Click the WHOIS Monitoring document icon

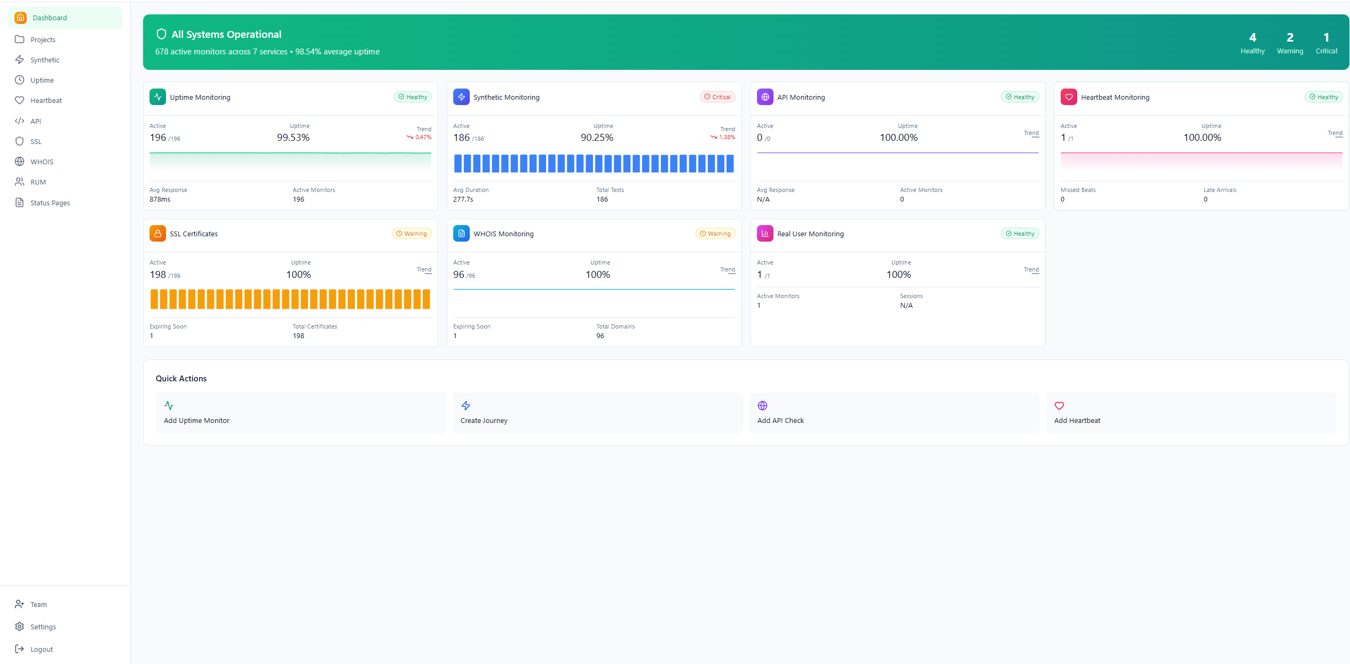click(461, 234)
